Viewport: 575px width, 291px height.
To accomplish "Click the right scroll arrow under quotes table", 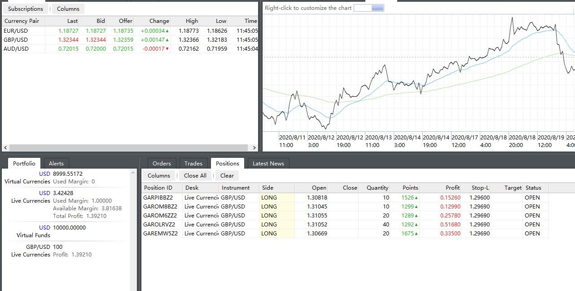I will pos(254,148).
